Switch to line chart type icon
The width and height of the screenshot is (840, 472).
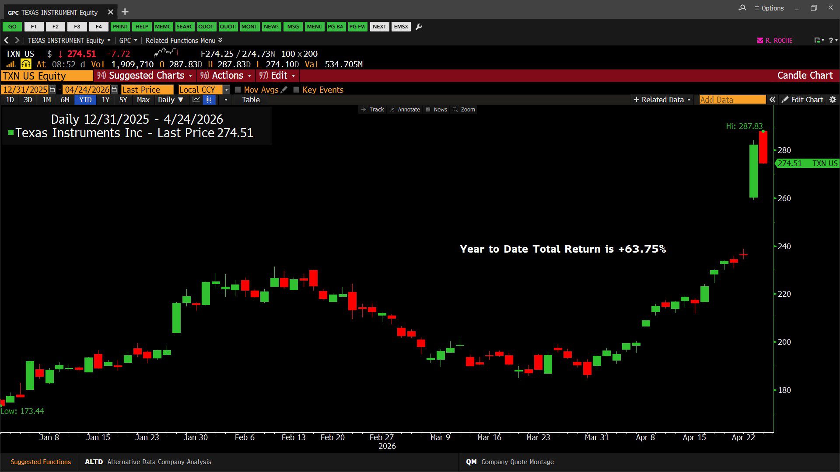coord(196,100)
